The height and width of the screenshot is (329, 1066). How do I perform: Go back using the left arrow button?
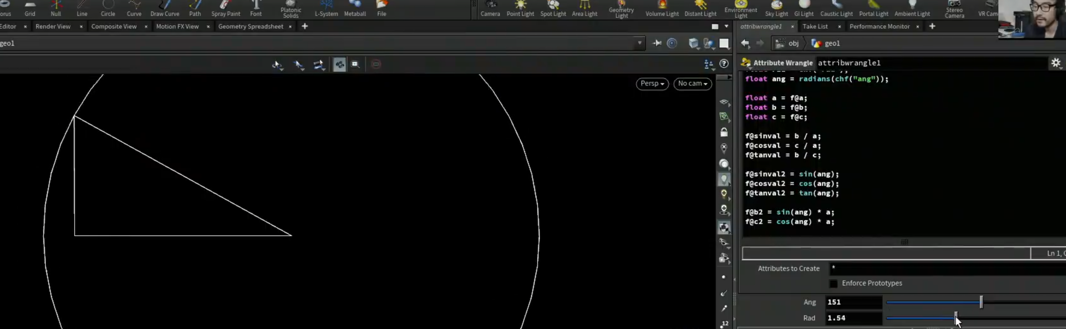(x=745, y=43)
